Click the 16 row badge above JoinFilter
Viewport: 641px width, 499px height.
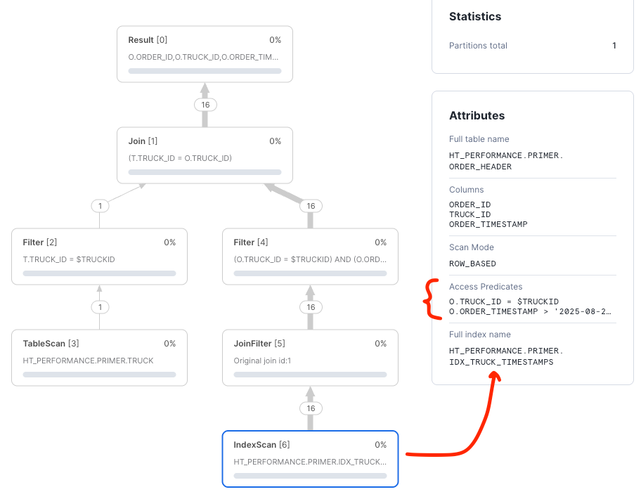(311, 307)
